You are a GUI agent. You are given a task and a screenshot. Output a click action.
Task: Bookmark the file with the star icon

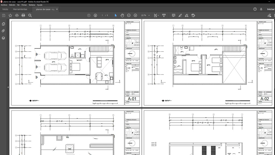coord(10,15)
